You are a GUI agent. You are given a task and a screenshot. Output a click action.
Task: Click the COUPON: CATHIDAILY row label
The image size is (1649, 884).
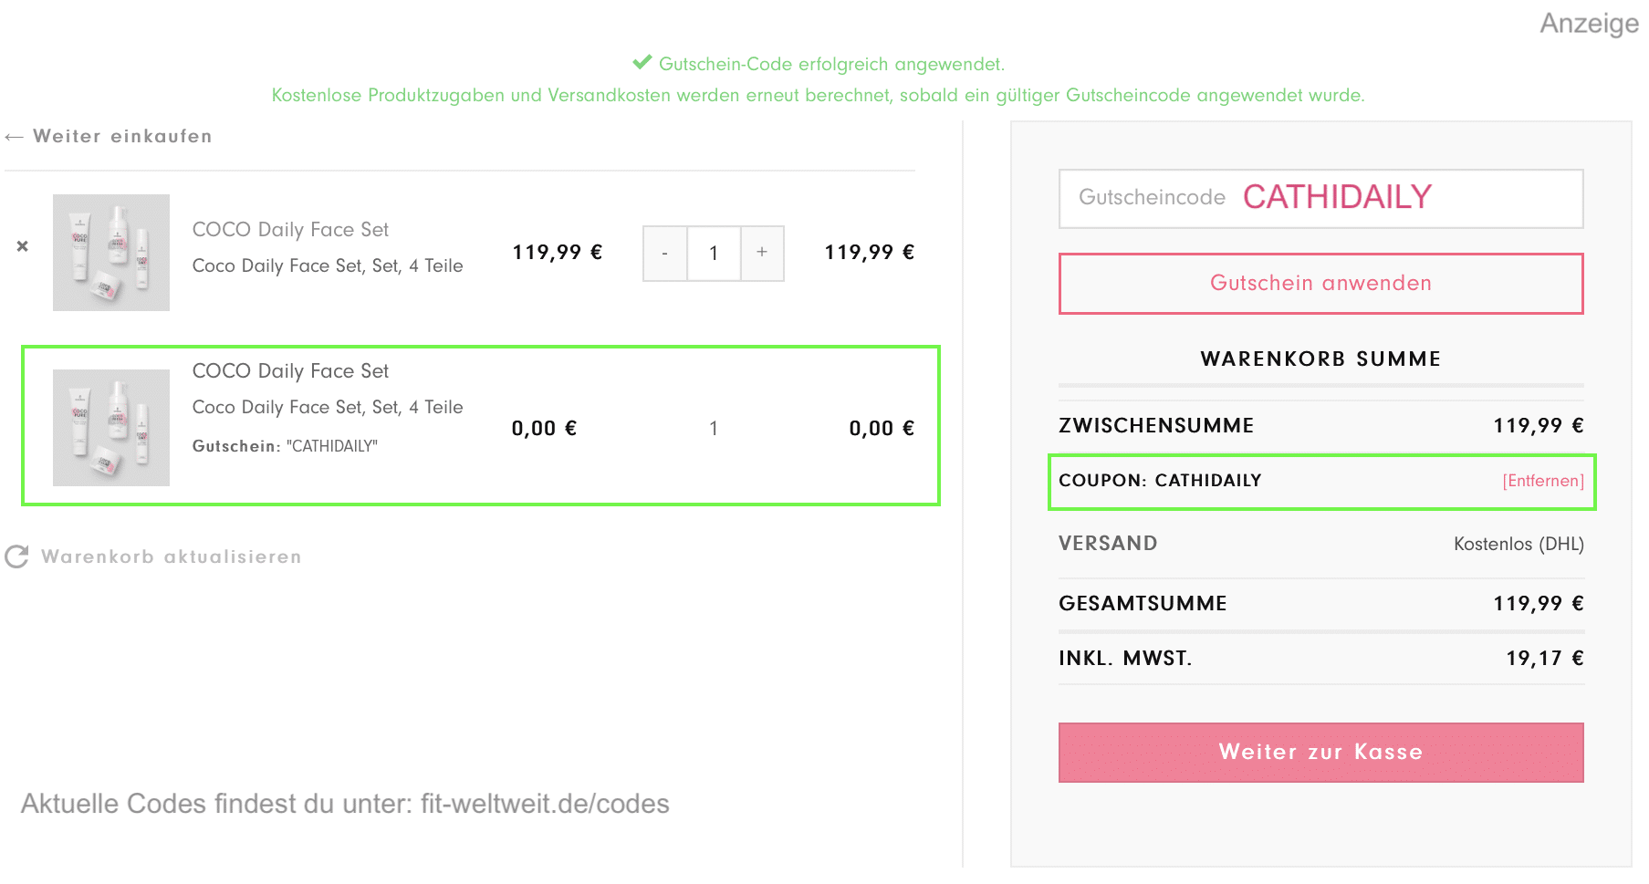point(1160,481)
